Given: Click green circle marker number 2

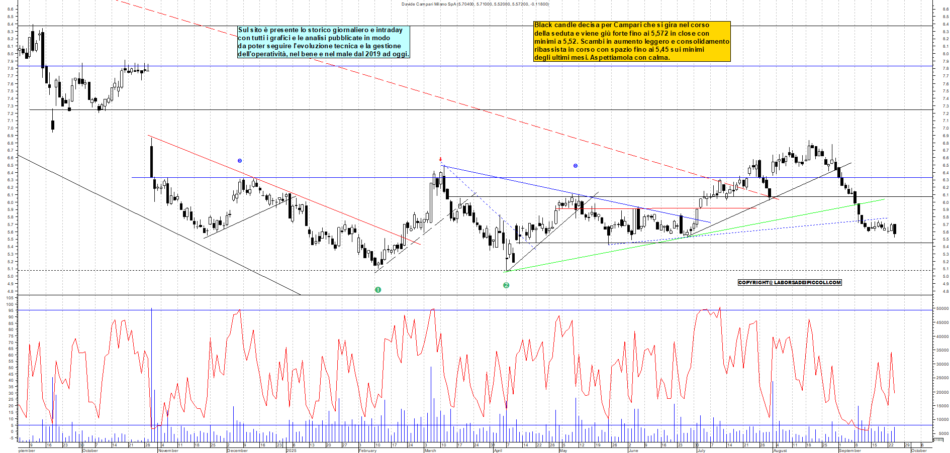Looking at the screenshot, I should click(x=506, y=285).
